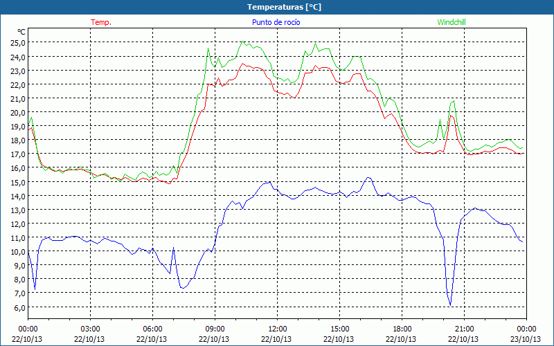554x346 pixels.
Task: Click the 11,0 y-axis value
Action: pyautogui.click(x=18, y=237)
